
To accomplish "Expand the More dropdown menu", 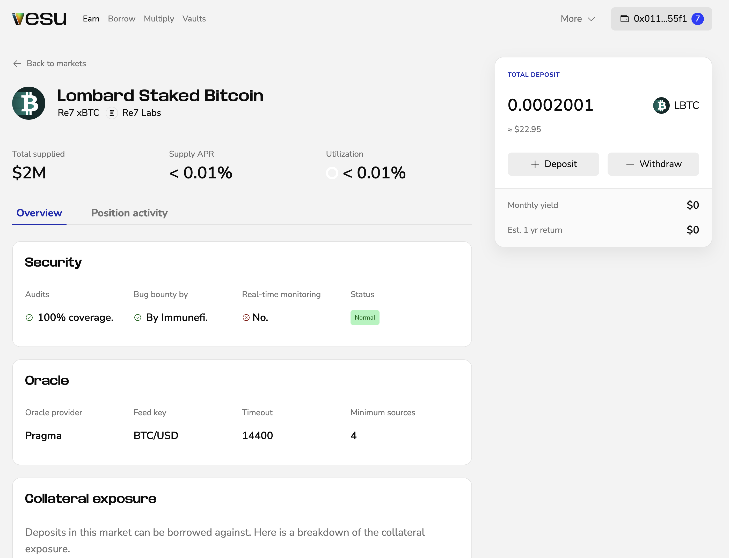I will tap(571, 19).
